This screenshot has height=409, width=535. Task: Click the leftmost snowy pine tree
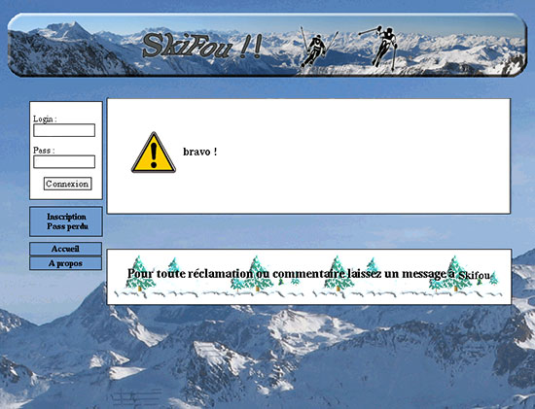[x=140, y=274]
